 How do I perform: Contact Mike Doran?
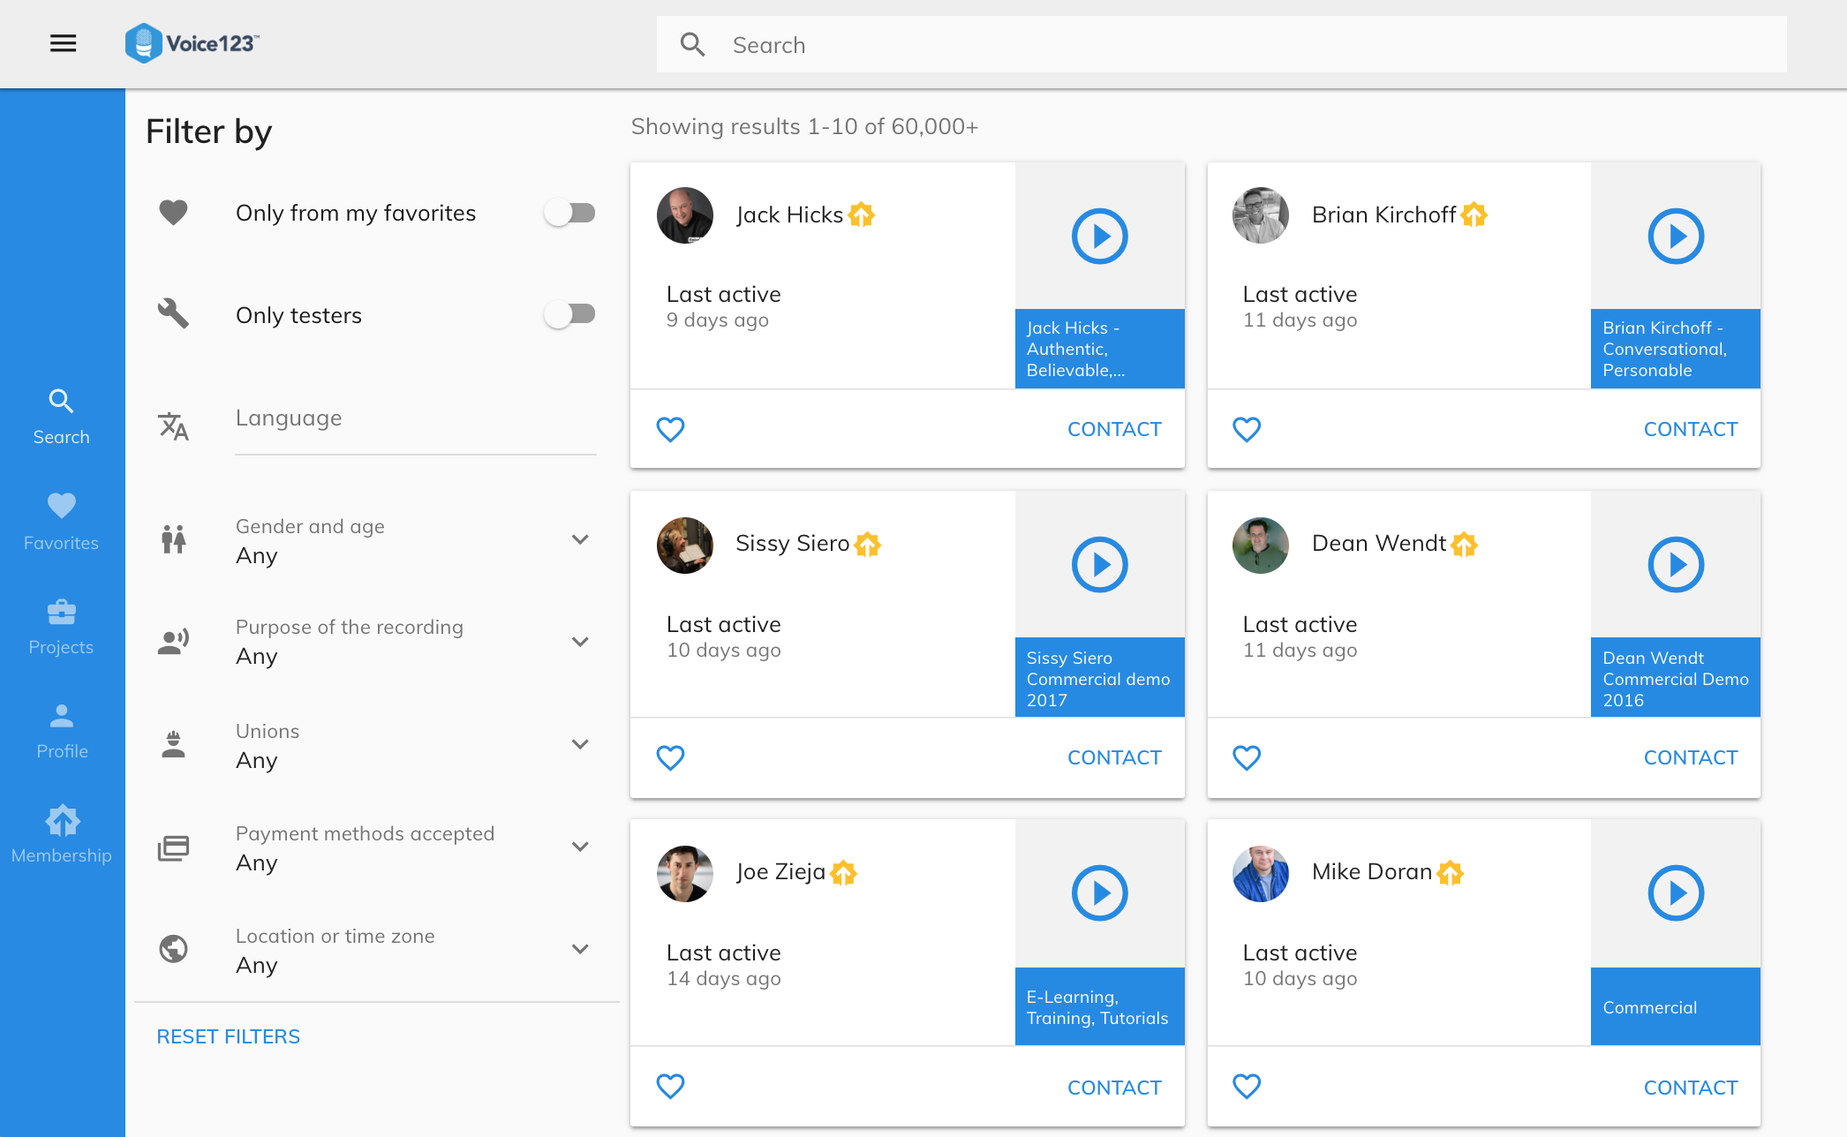1690,1088
